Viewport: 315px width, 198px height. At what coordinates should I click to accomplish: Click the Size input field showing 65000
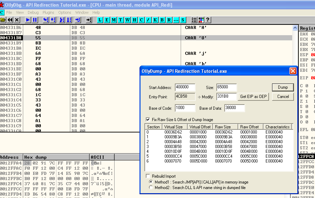pyautogui.click(x=226, y=87)
